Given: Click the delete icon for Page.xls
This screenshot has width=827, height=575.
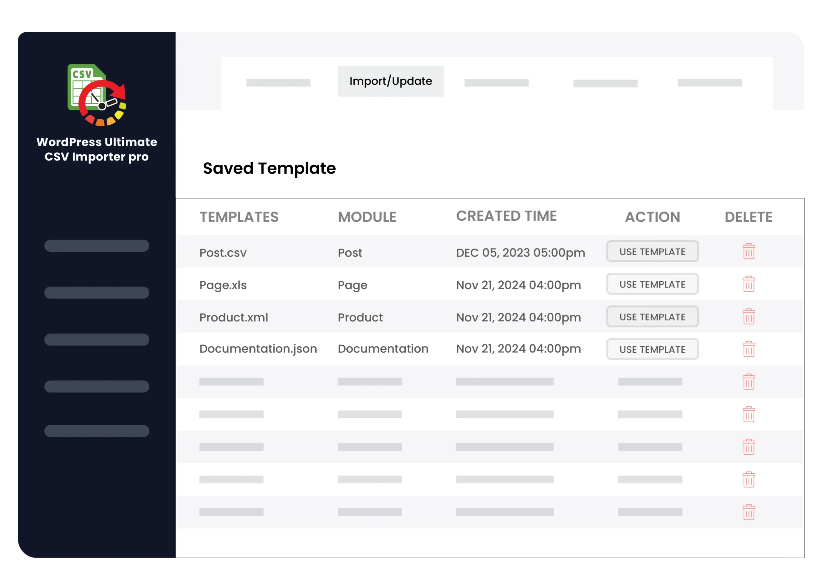Looking at the screenshot, I should pyautogui.click(x=748, y=301).
